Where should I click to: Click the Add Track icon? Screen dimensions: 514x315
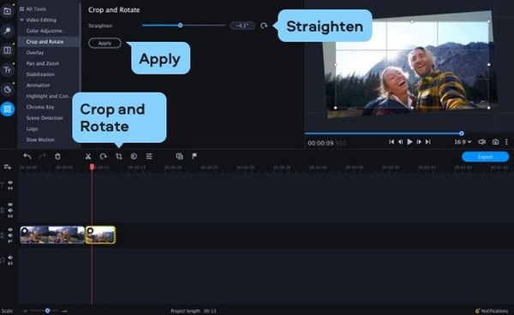7,167
